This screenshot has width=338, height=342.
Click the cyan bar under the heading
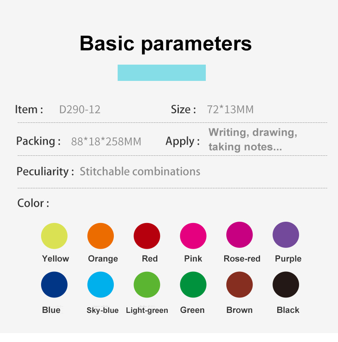tap(162, 73)
